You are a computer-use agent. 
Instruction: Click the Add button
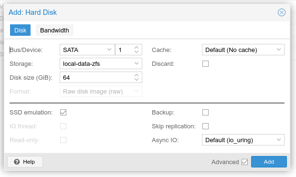(x=269, y=162)
